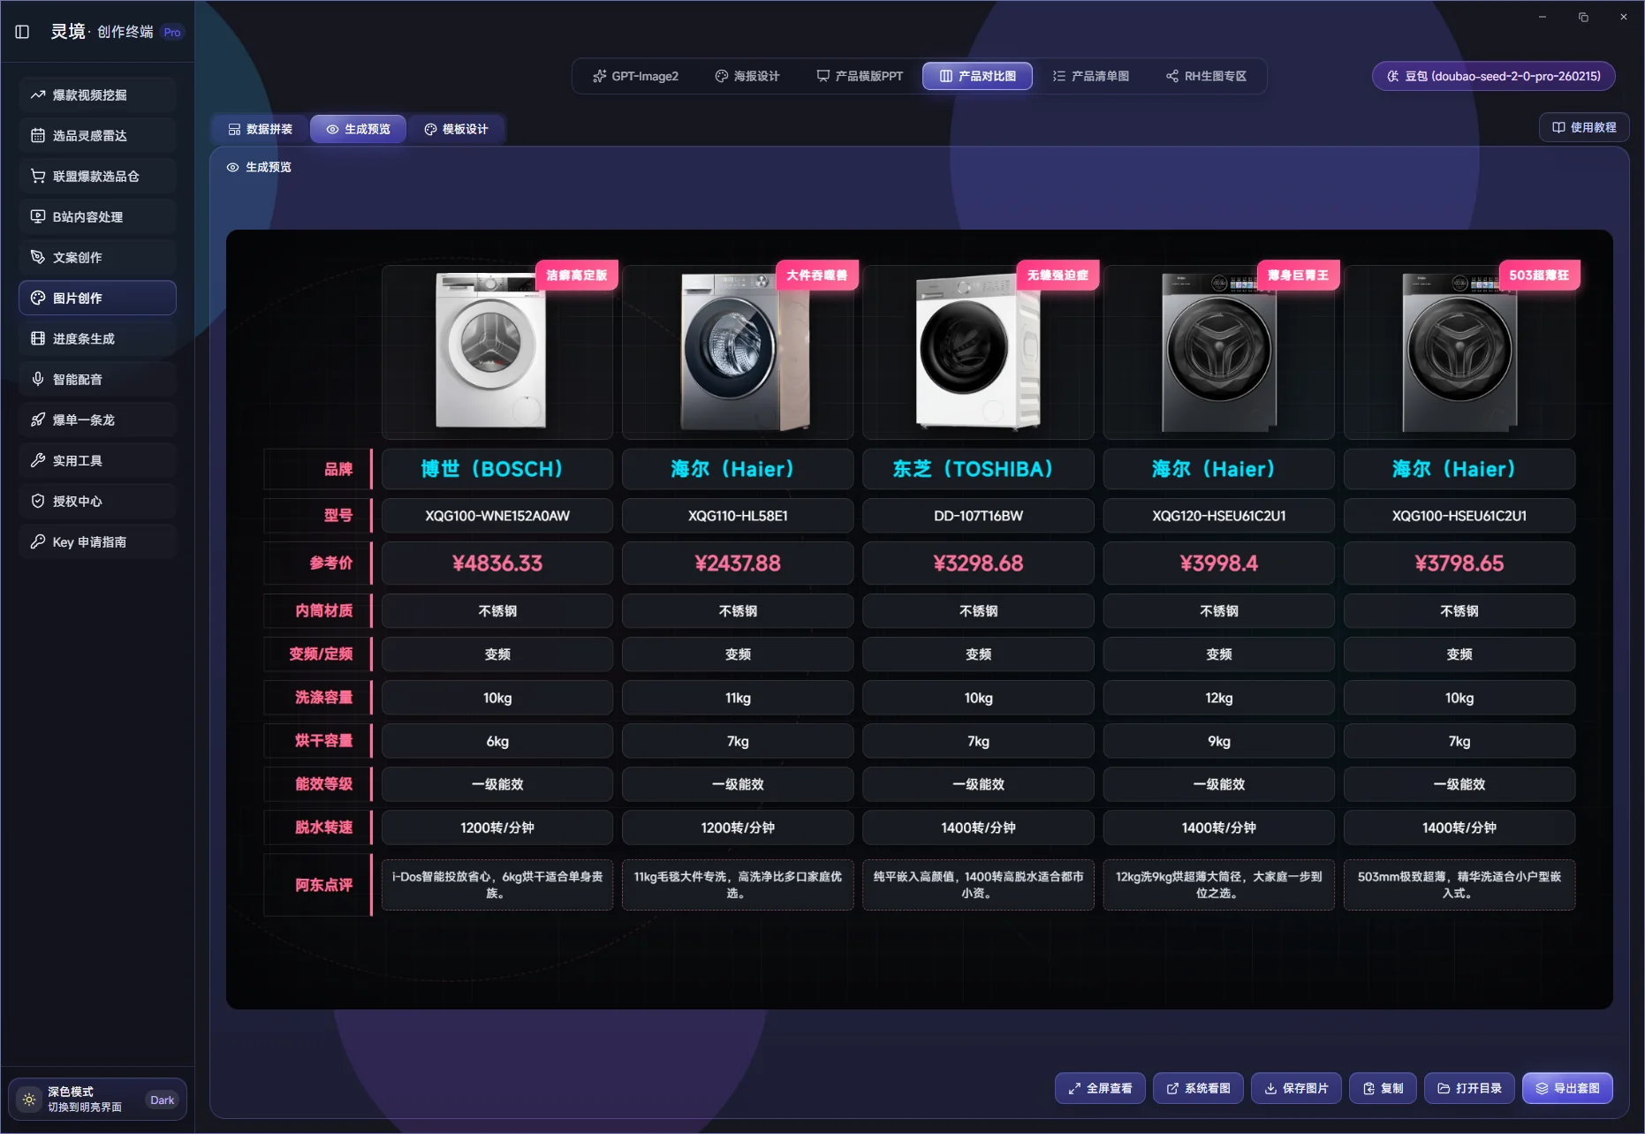Click the i-Dos智能投放省心 review text

point(497,885)
